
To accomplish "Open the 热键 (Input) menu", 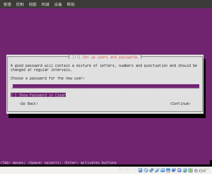I will tap(45, 4).
